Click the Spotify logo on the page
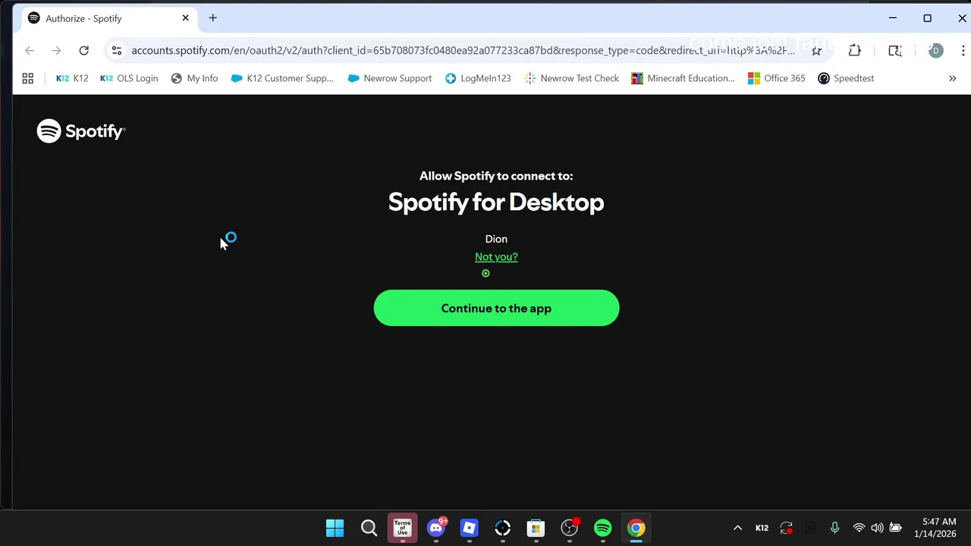 [x=81, y=131]
